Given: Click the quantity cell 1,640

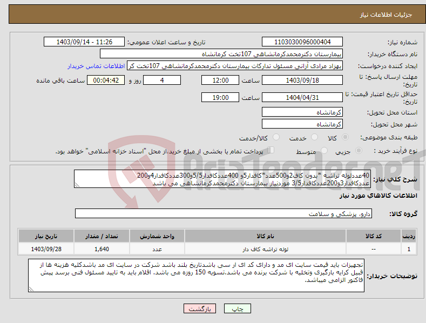Looking at the screenshot, I should (102, 249).
